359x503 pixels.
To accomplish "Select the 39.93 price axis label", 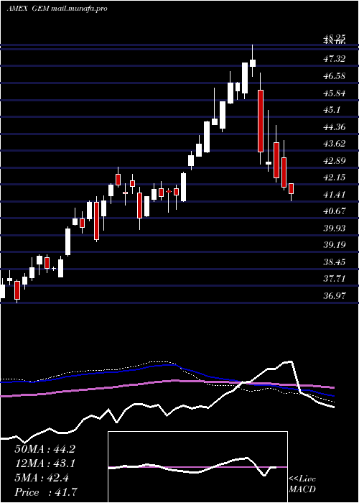I will [x=335, y=229].
